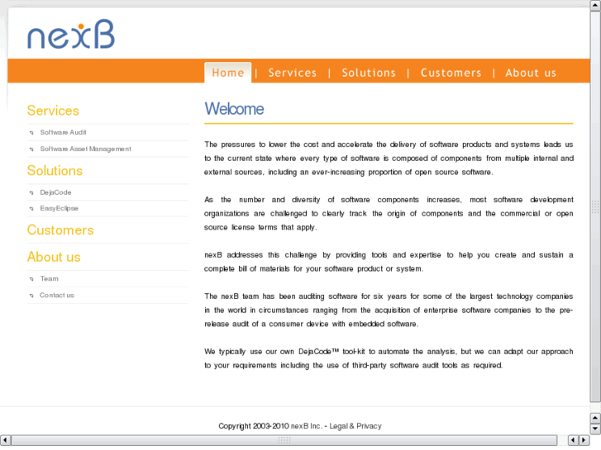Click bullet icon beside Software Audit
The width and height of the screenshot is (601, 450).
coord(31,133)
